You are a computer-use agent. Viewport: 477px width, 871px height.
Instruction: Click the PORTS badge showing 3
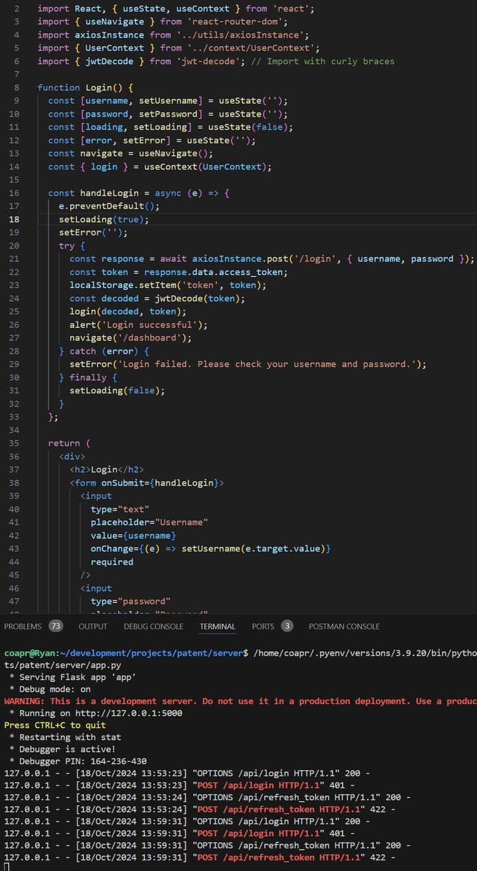286,626
